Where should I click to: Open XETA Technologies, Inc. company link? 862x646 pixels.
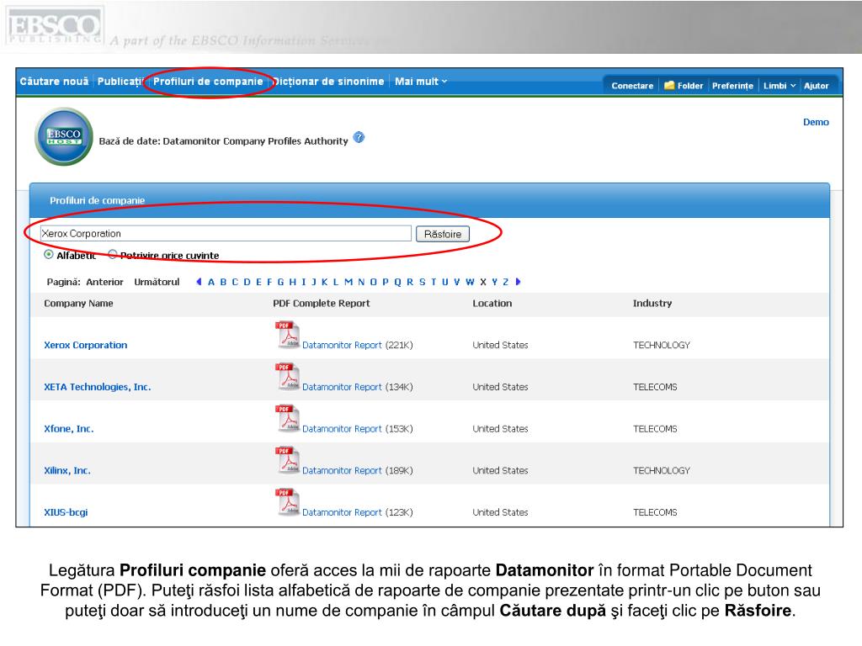pos(98,387)
